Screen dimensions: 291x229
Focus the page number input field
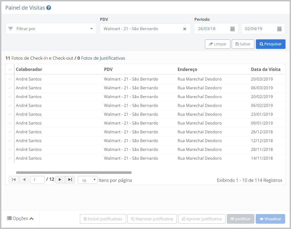pos(37,180)
